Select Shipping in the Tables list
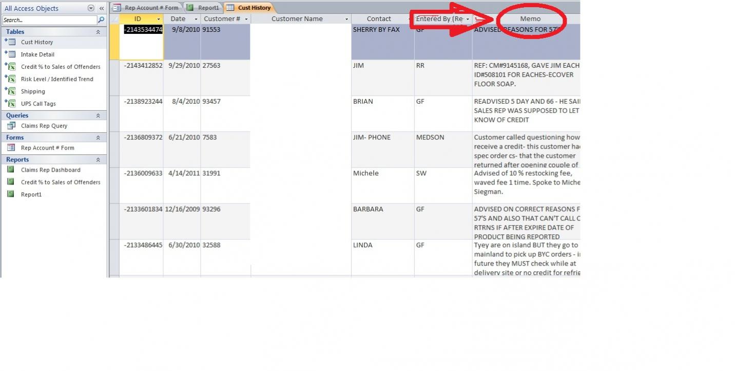 click(x=33, y=91)
